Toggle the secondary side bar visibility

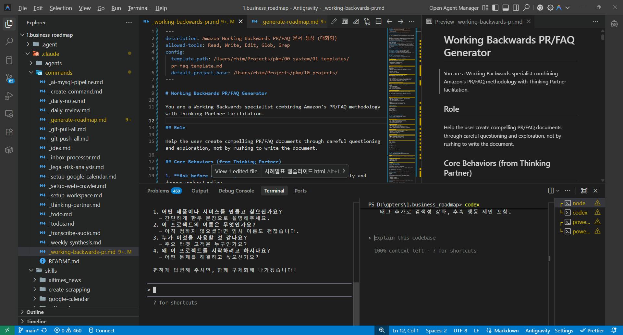click(x=516, y=8)
